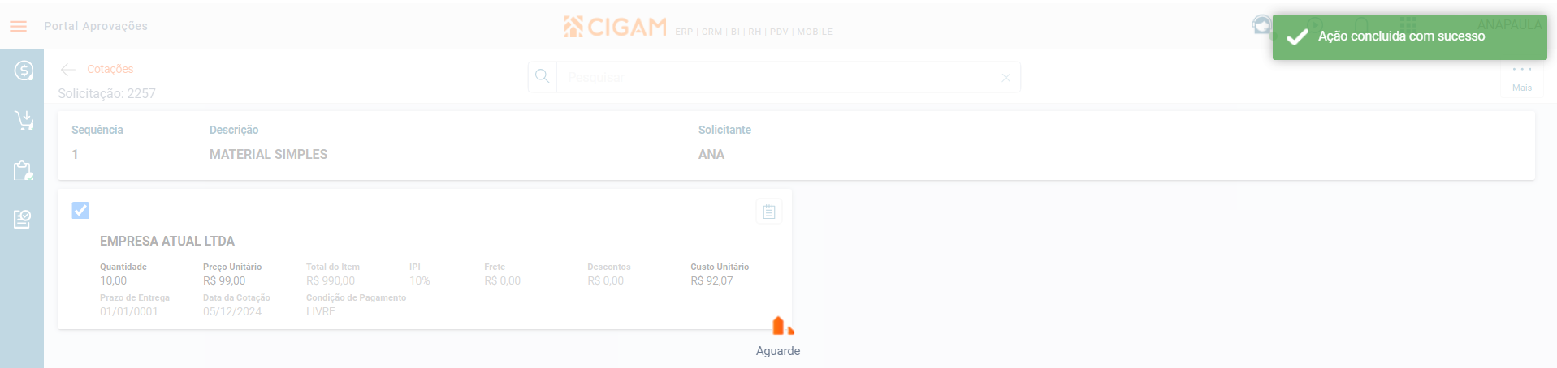Open the dollar coin sidebar icon

(x=24, y=71)
